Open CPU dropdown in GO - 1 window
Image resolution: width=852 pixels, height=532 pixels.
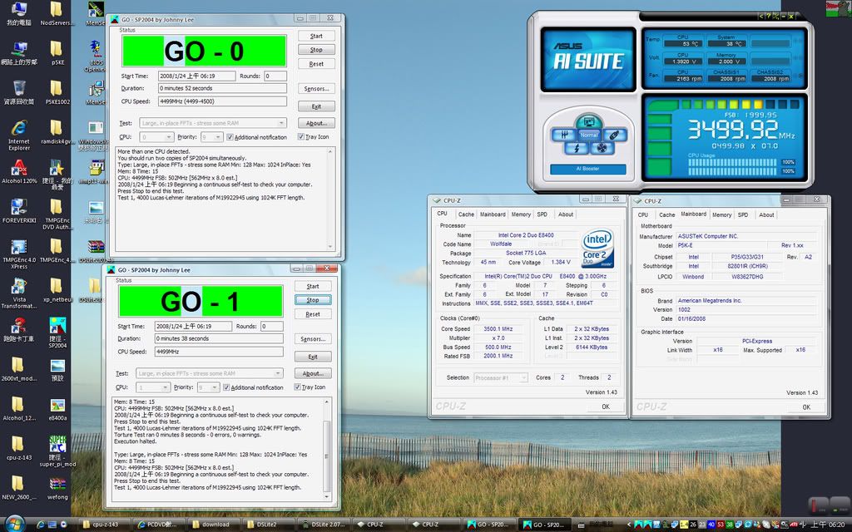(x=153, y=387)
